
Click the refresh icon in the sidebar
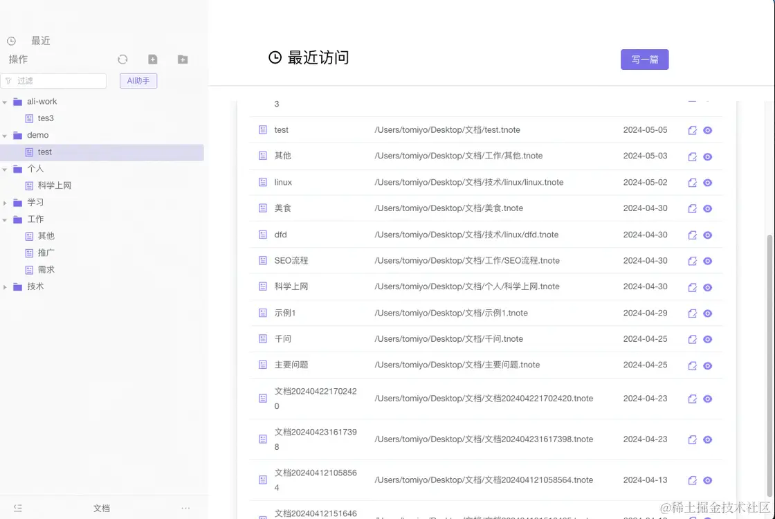coord(122,60)
